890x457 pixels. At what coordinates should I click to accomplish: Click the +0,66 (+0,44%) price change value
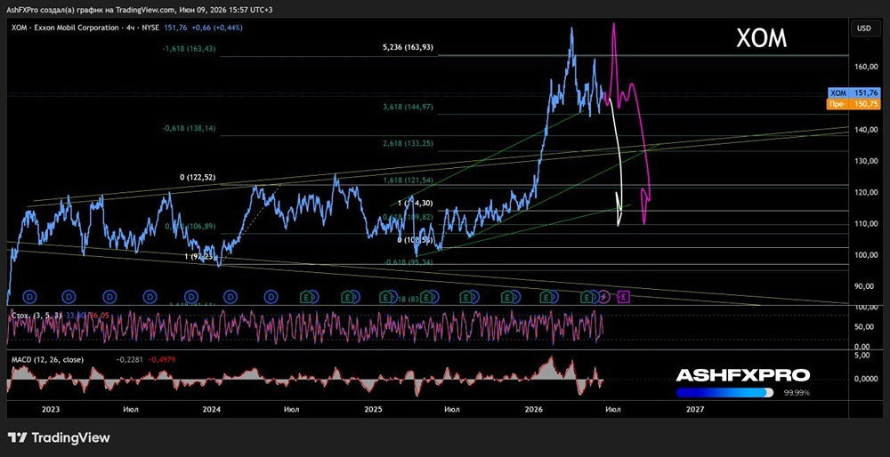pos(217,28)
